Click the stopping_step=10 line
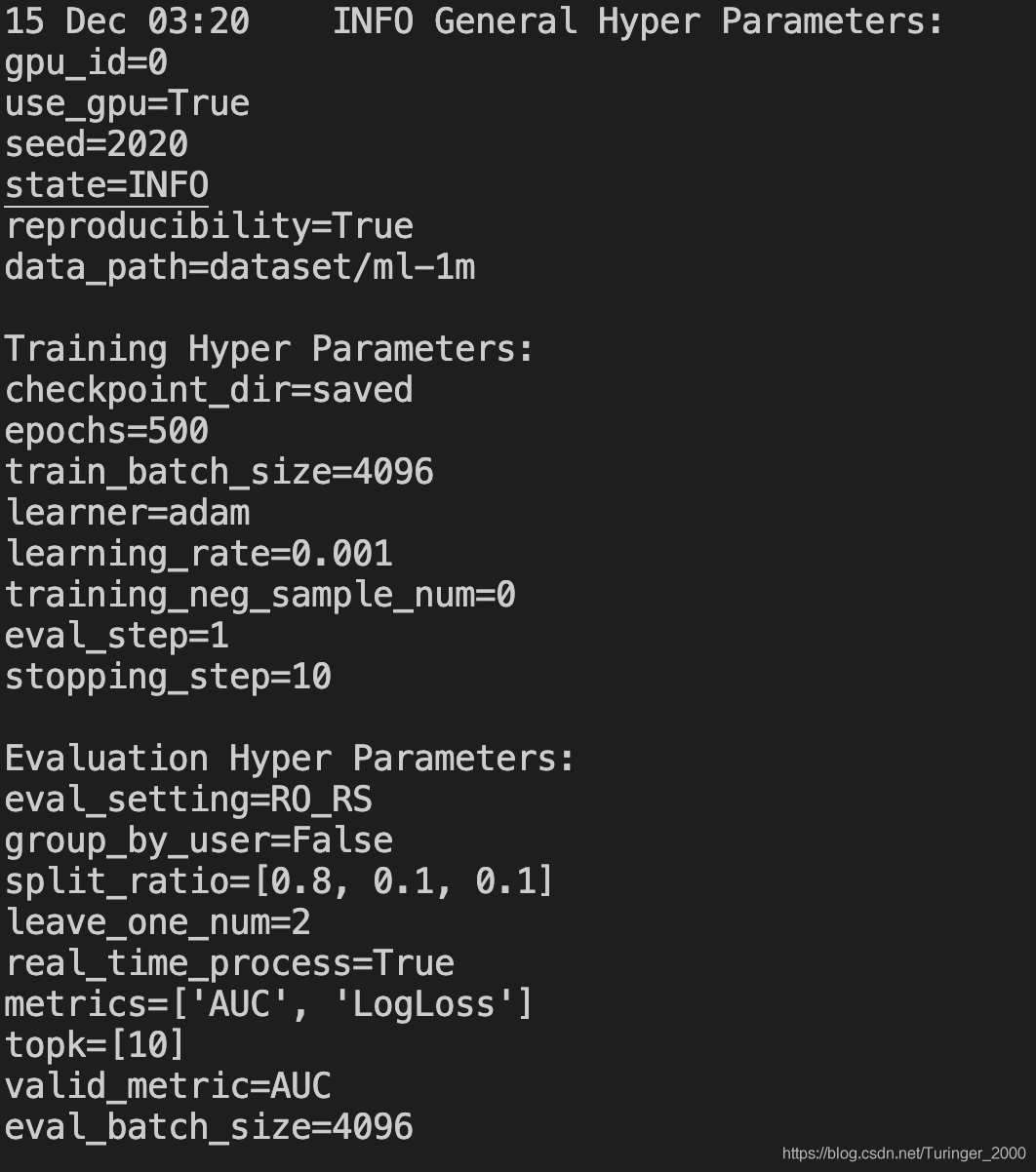The image size is (1036, 1172). coord(168,677)
